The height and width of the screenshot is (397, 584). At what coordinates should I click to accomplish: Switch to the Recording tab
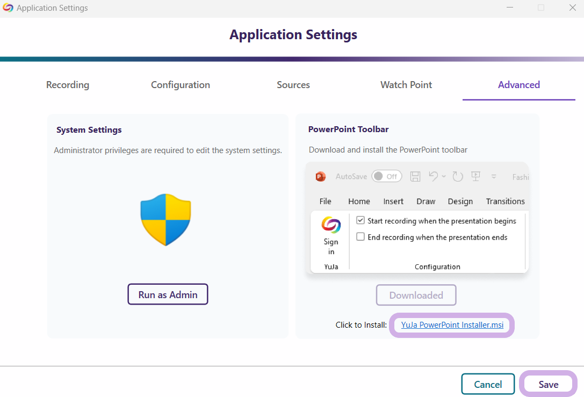coord(68,85)
